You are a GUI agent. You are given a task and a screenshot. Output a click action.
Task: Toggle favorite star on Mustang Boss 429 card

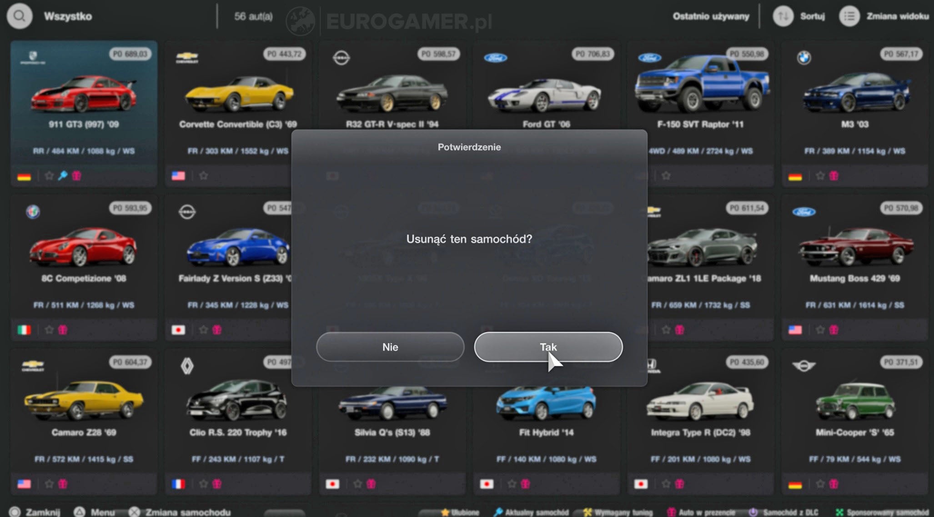tap(820, 330)
